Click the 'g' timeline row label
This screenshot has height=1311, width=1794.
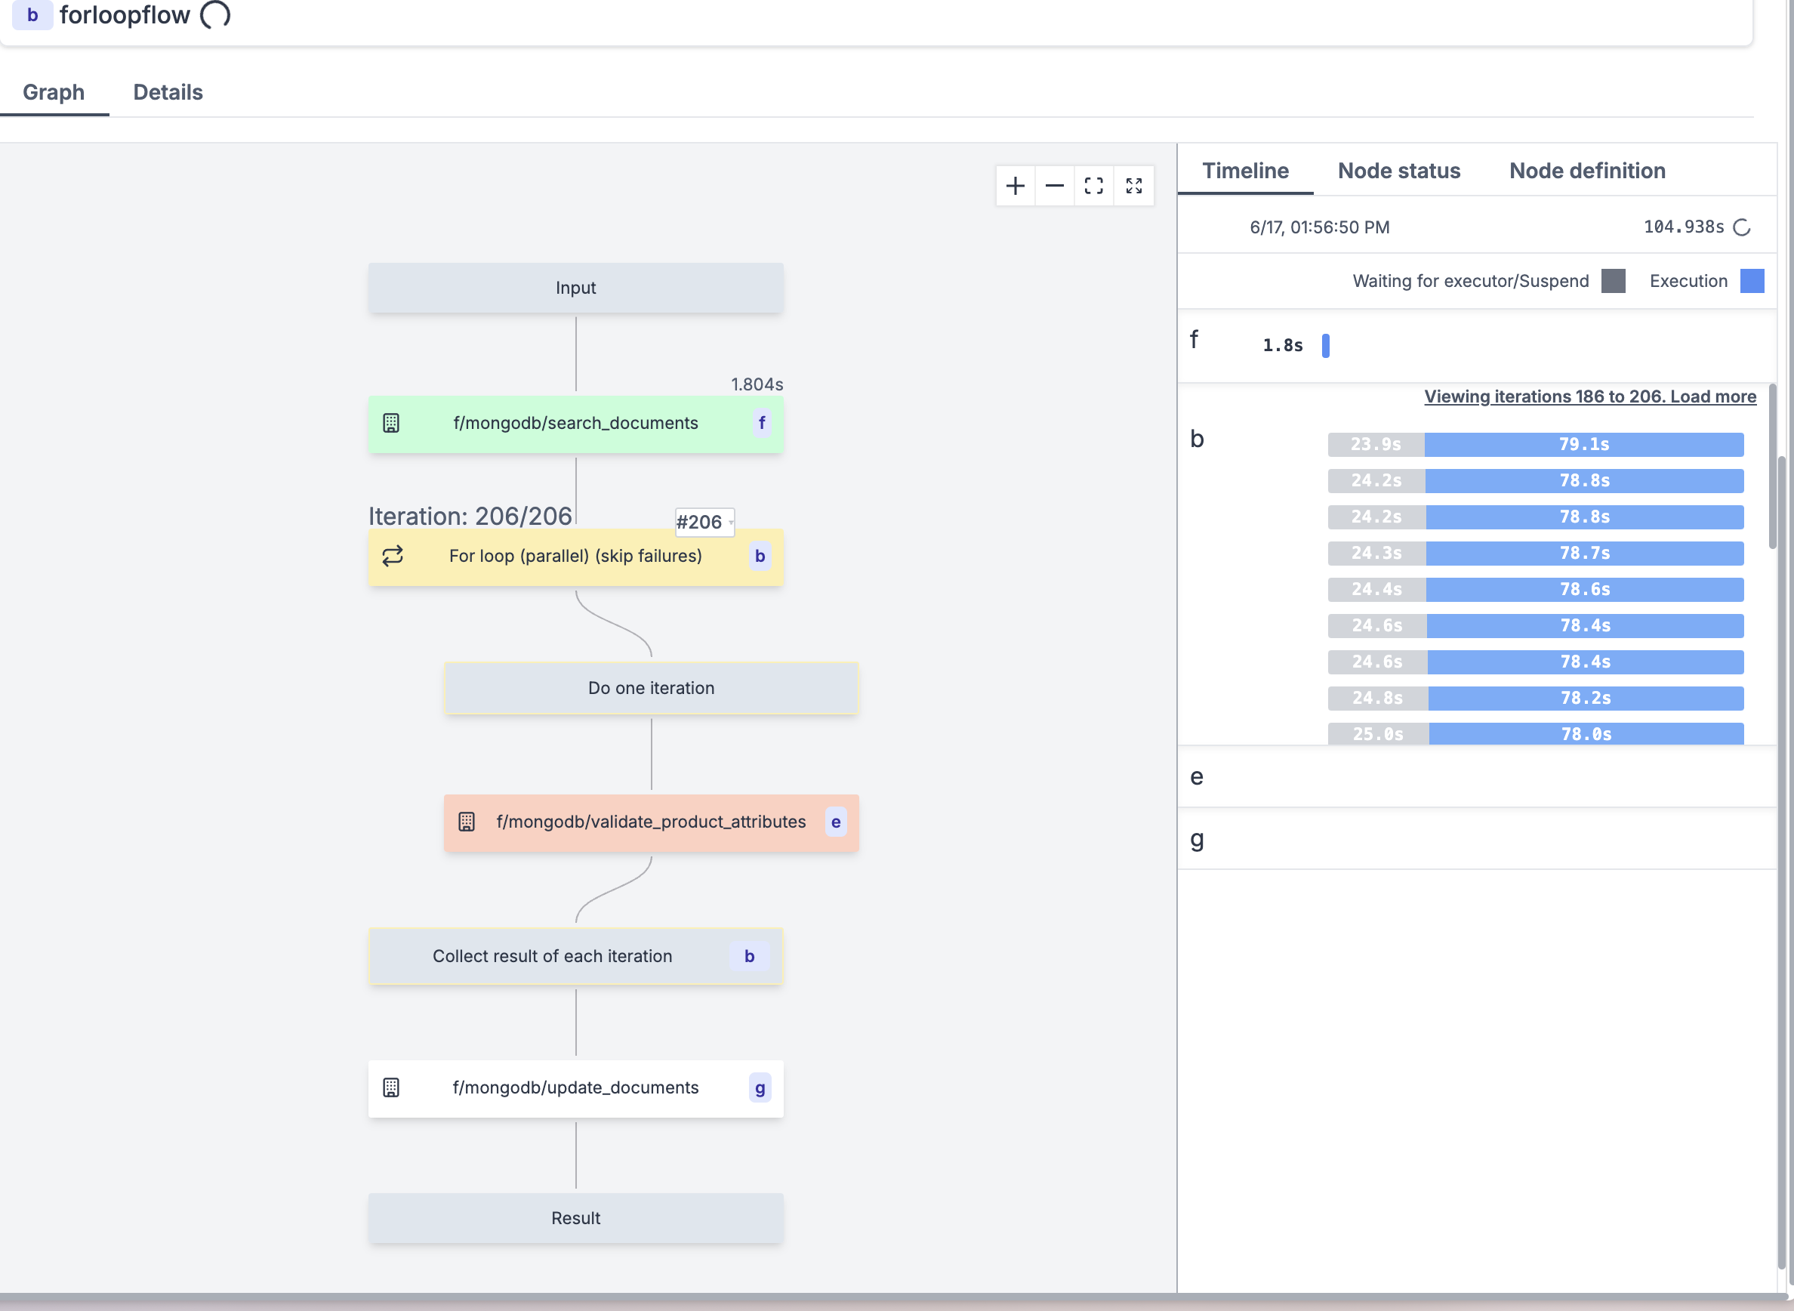click(1197, 840)
